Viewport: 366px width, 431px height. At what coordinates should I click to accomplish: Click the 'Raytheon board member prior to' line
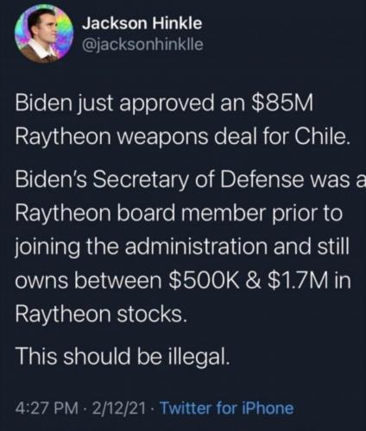[179, 213]
